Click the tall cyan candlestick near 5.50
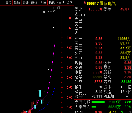Viewport: 132px width, 113px height. tap(40, 93)
